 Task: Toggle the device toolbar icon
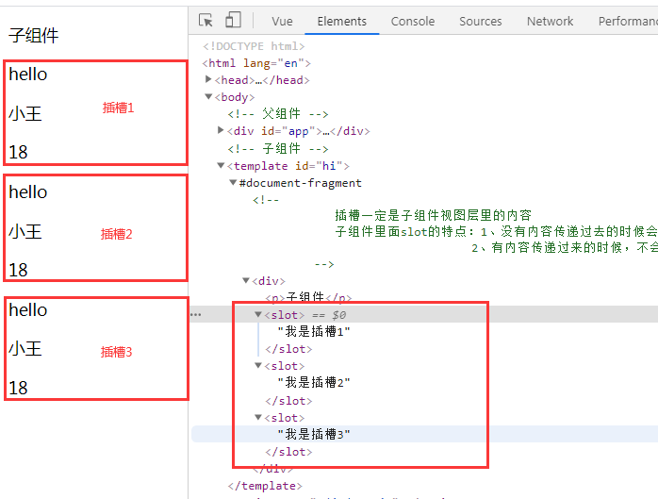pos(233,21)
